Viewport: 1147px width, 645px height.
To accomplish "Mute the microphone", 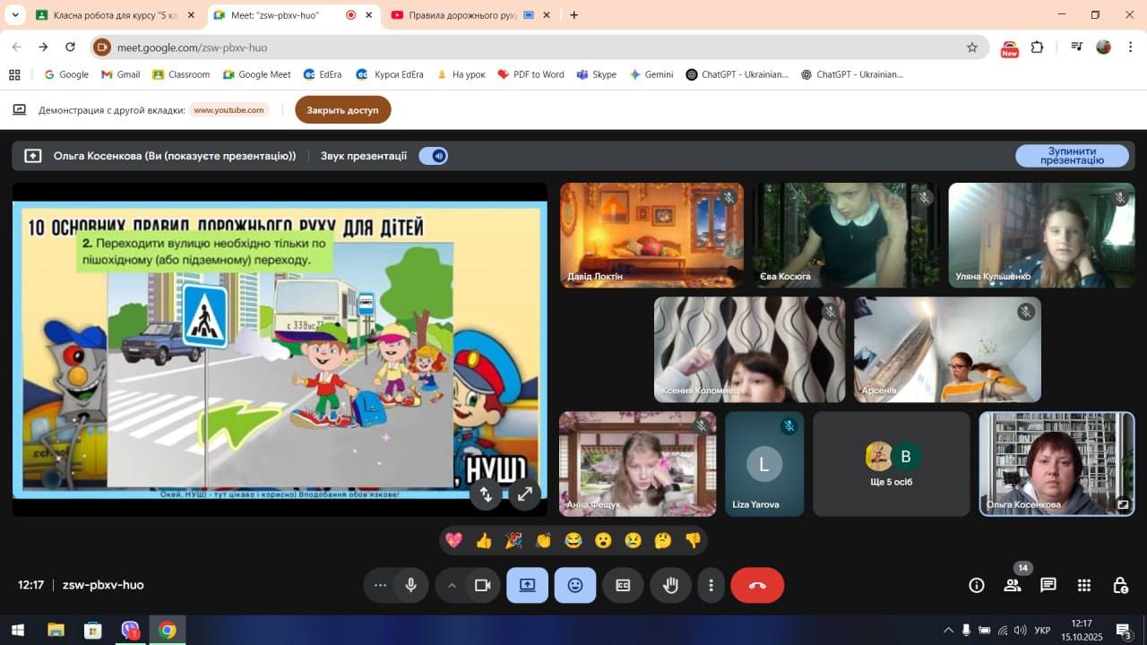I will (x=410, y=586).
